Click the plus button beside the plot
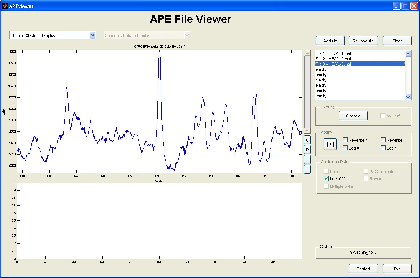The image size is (420, 278). 307,160
